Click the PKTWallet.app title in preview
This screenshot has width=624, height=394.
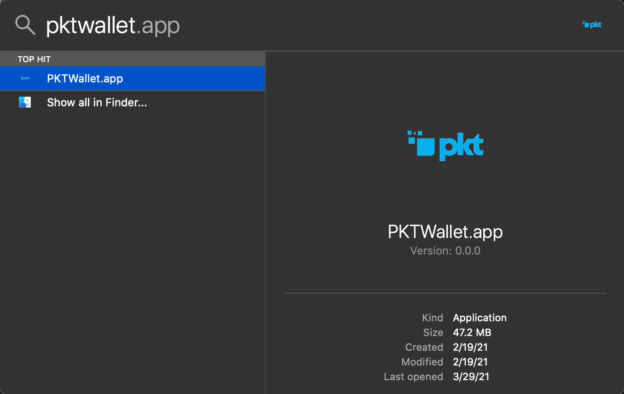445,232
